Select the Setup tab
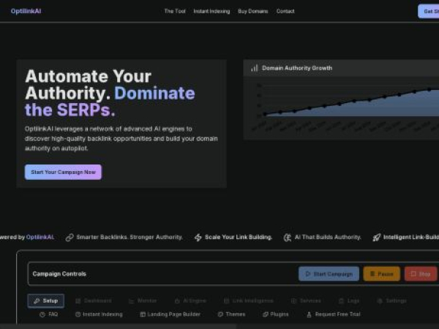The width and height of the screenshot is (439, 329). point(46,300)
